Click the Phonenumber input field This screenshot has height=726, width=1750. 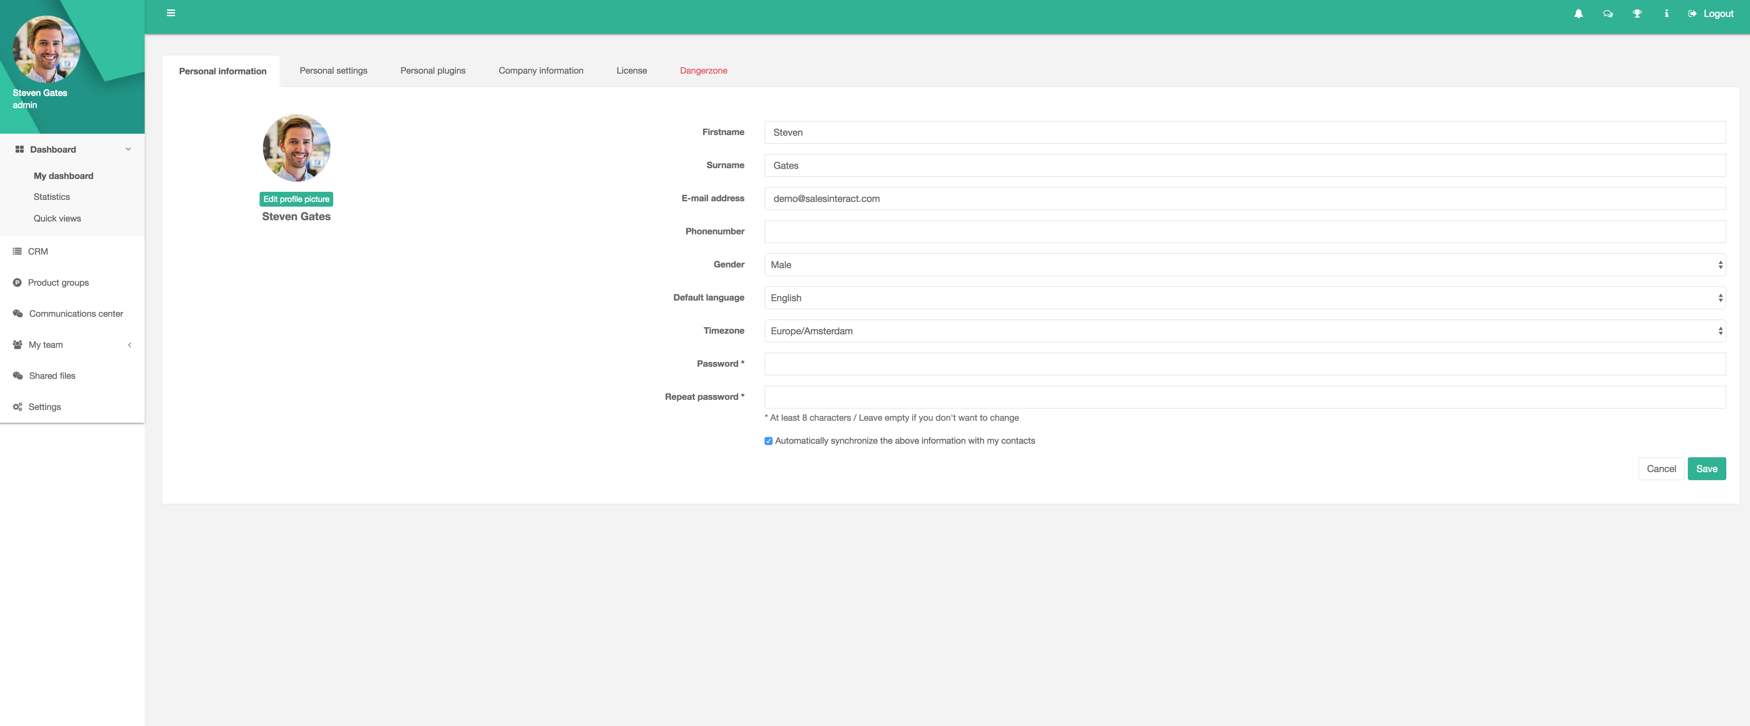pyautogui.click(x=1244, y=231)
